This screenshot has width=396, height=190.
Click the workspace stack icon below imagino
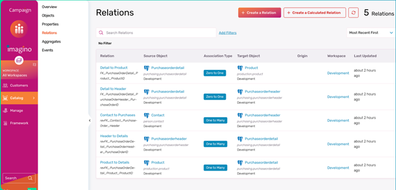point(19,60)
